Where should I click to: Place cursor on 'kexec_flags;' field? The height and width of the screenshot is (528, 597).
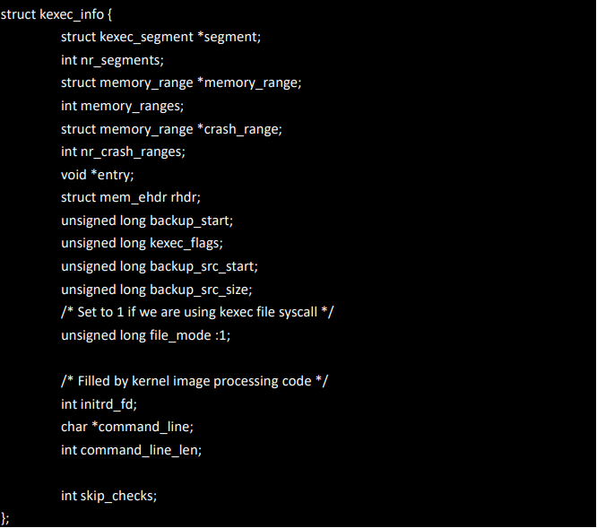[186, 243]
